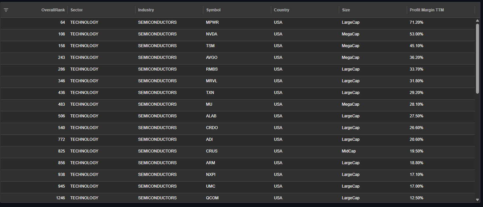
Task: Click the 53.00% profit margin value
Action: 416,34
